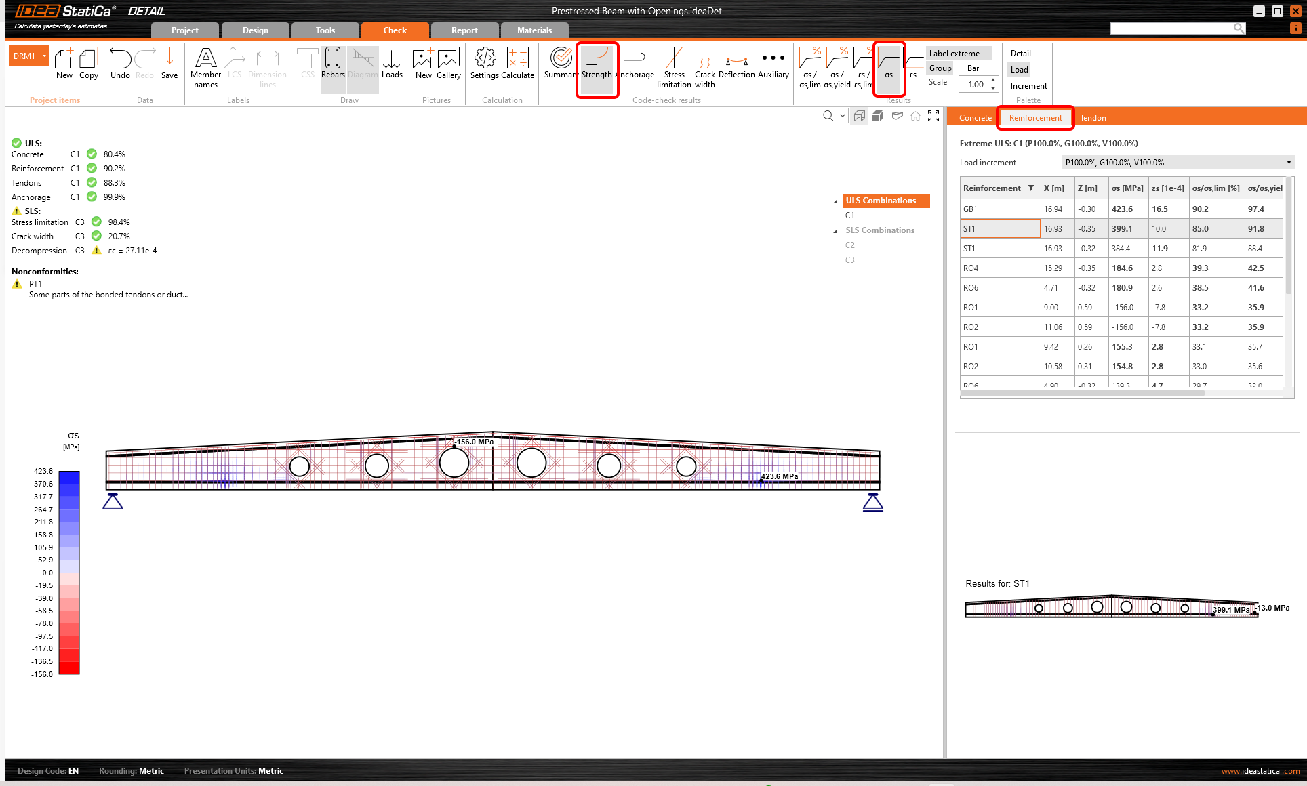This screenshot has width=1307, height=786.
Task: Select the Increment palette option
Action: pyautogui.click(x=1028, y=86)
